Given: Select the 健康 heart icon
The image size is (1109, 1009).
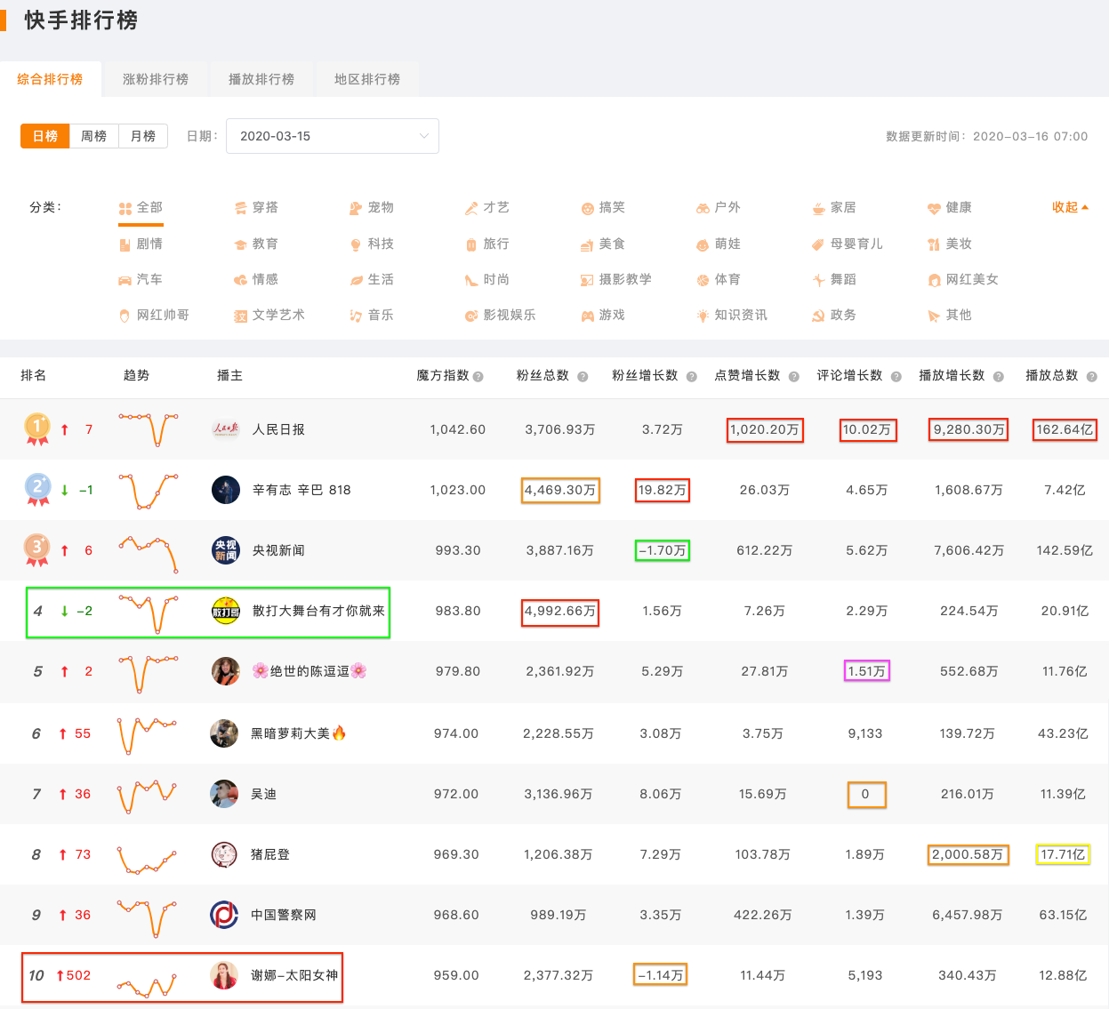Looking at the screenshot, I should tap(934, 208).
